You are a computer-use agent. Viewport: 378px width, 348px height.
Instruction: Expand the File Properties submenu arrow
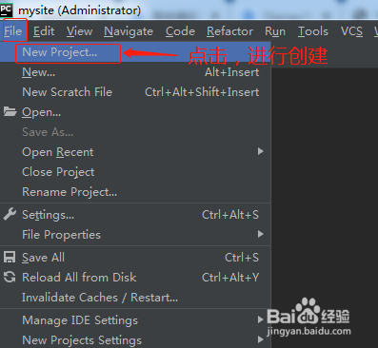[261, 234]
